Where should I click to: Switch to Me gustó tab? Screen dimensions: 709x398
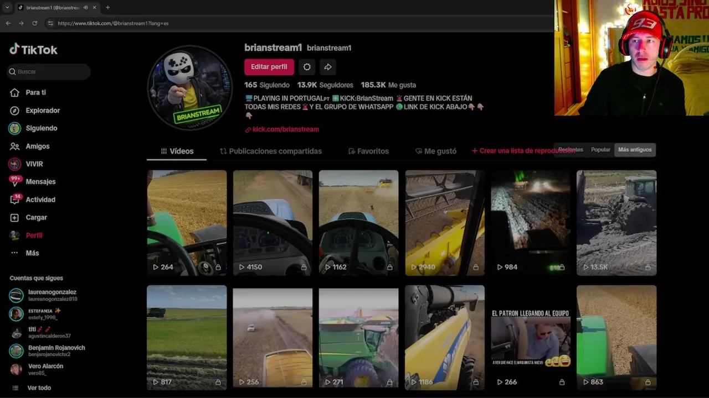coord(436,151)
